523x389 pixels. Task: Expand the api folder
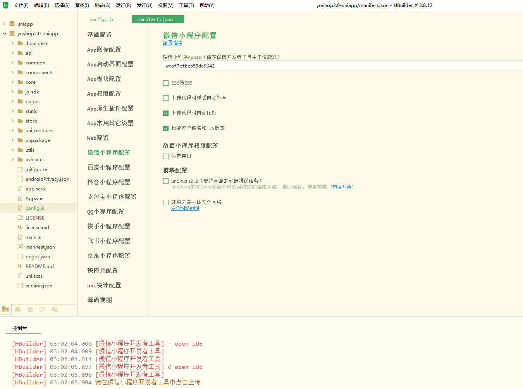[12, 53]
